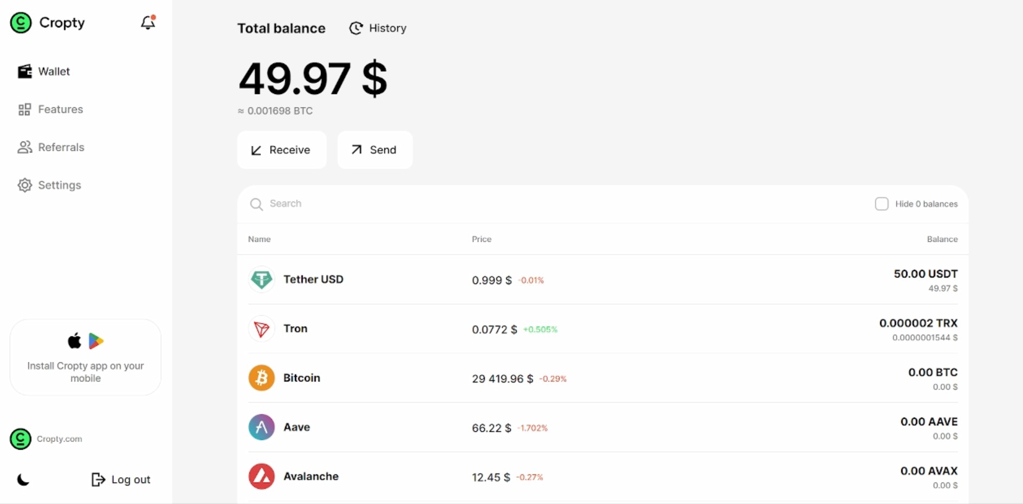1023x504 pixels.
Task: Click the Tether USD coin icon
Action: 261,280
